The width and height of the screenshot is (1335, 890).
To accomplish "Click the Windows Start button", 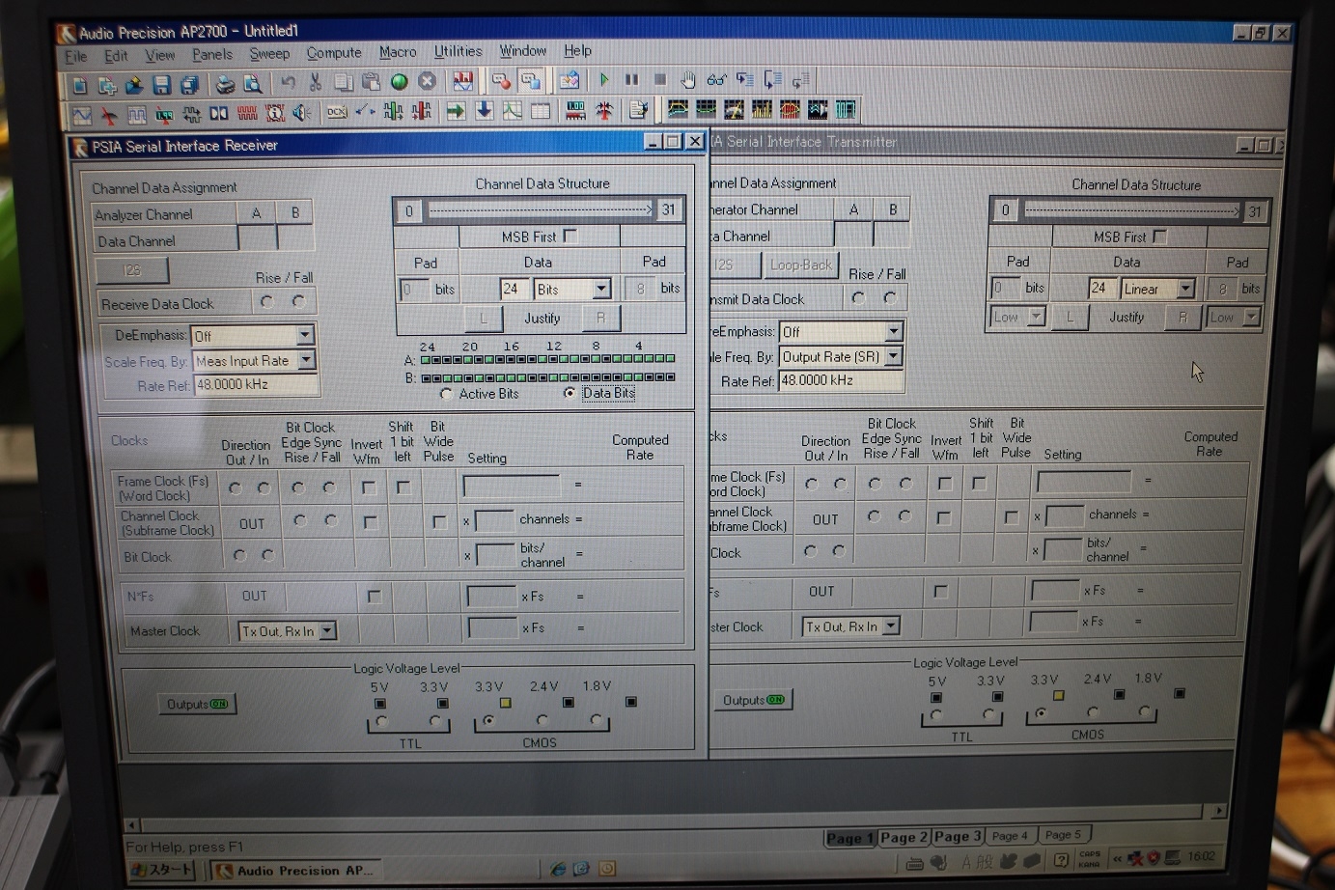I will pos(163,870).
